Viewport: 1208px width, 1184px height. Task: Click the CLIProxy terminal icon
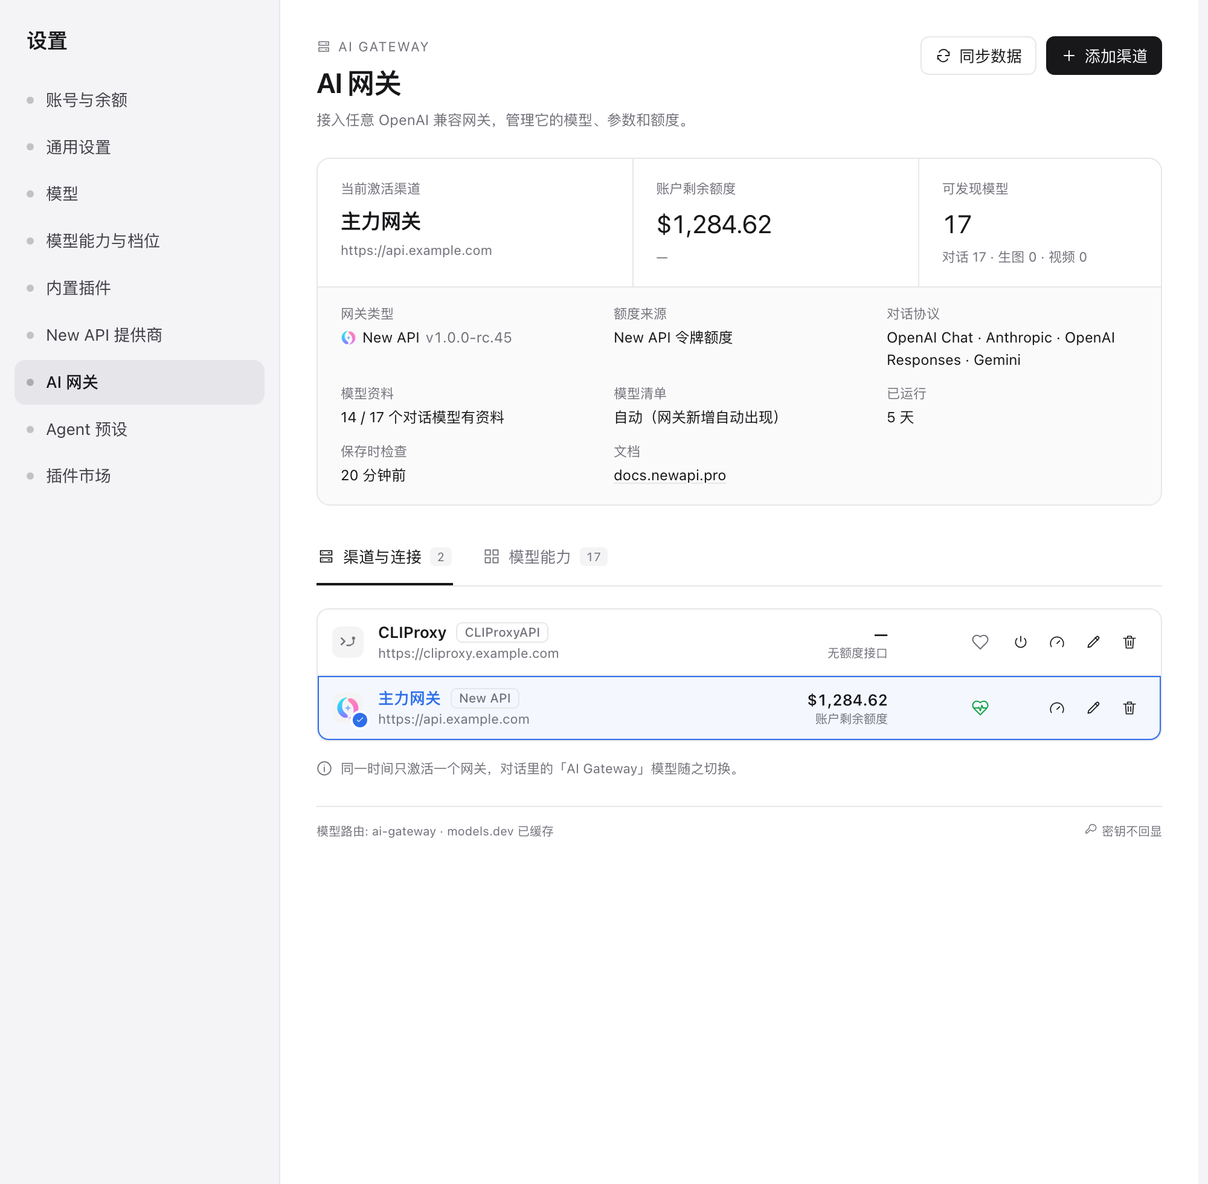[x=347, y=642]
